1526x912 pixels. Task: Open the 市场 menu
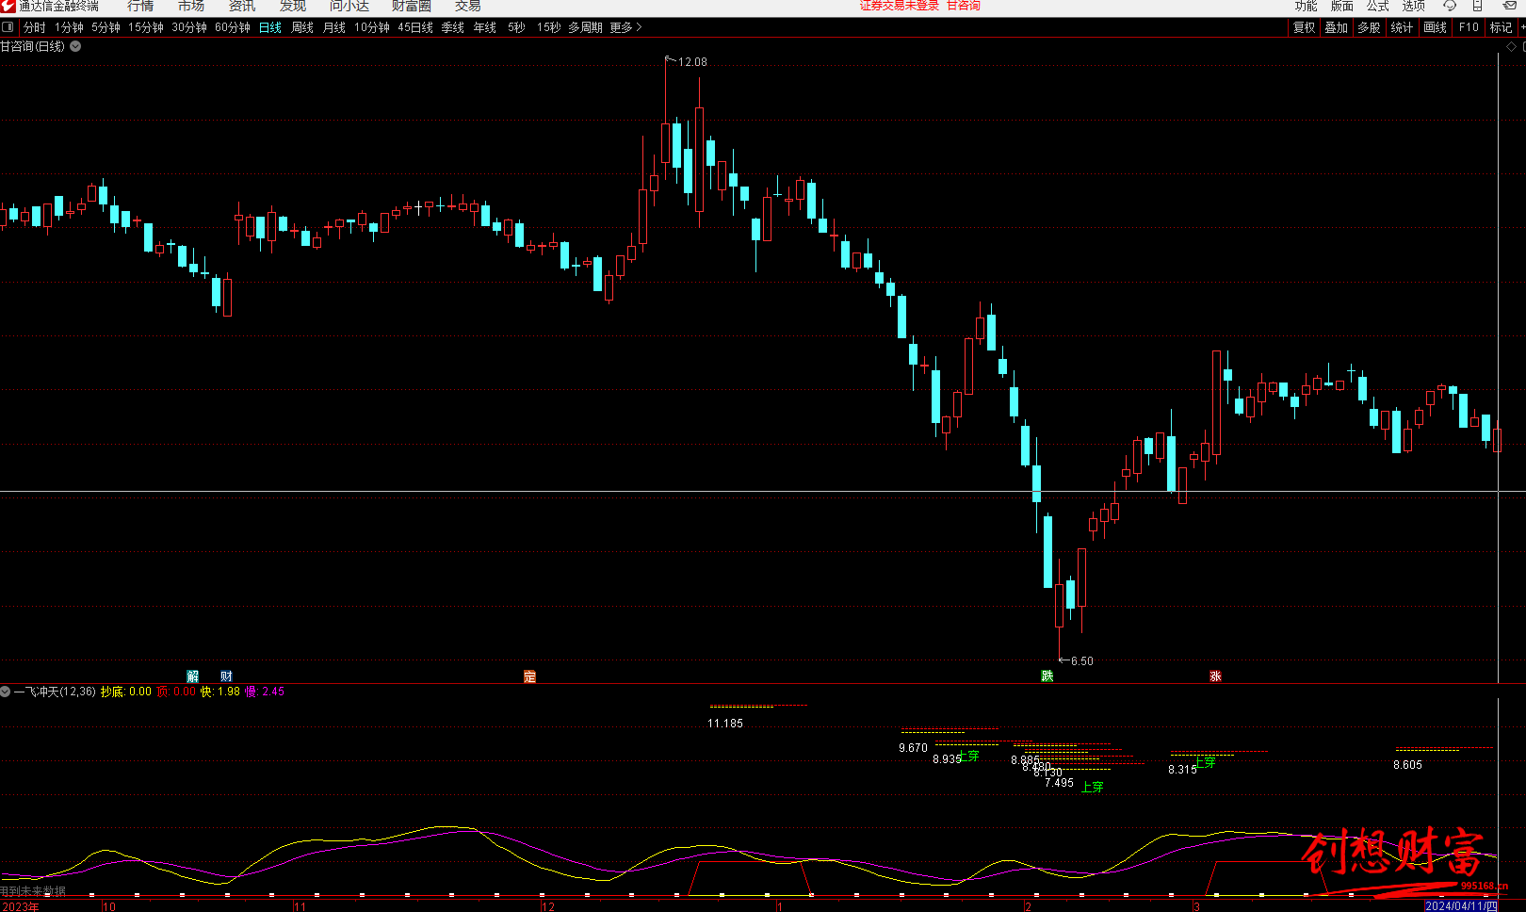pos(191,6)
